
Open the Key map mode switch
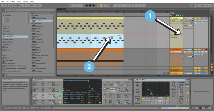(197, 5)
